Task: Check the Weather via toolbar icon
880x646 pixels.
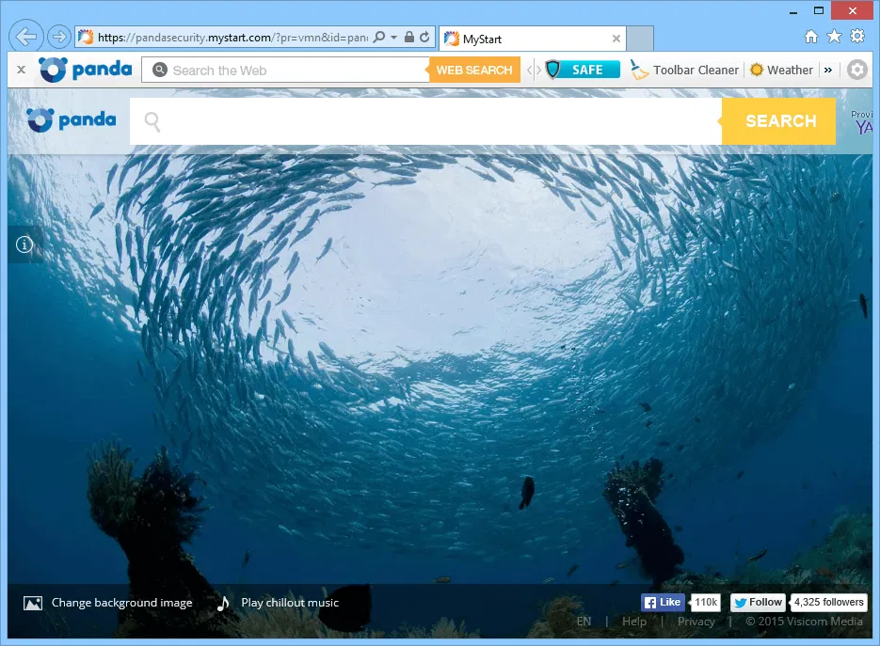Action: pyautogui.click(x=782, y=70)
